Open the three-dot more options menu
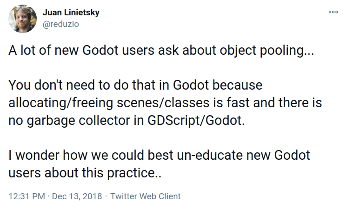 point(333,12)
